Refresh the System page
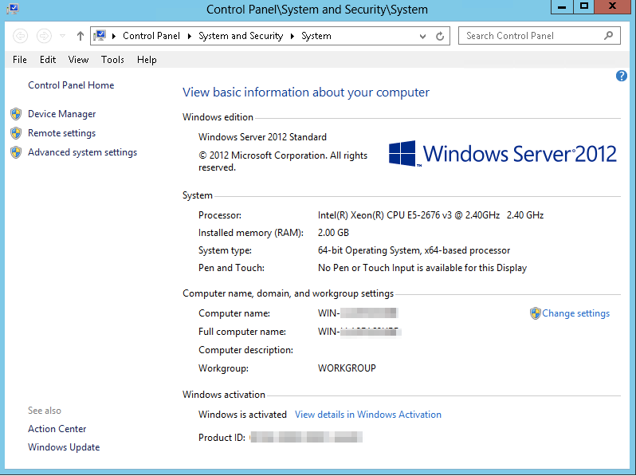The height and width of the screenshot is (476, 636). tap(440, 36)
